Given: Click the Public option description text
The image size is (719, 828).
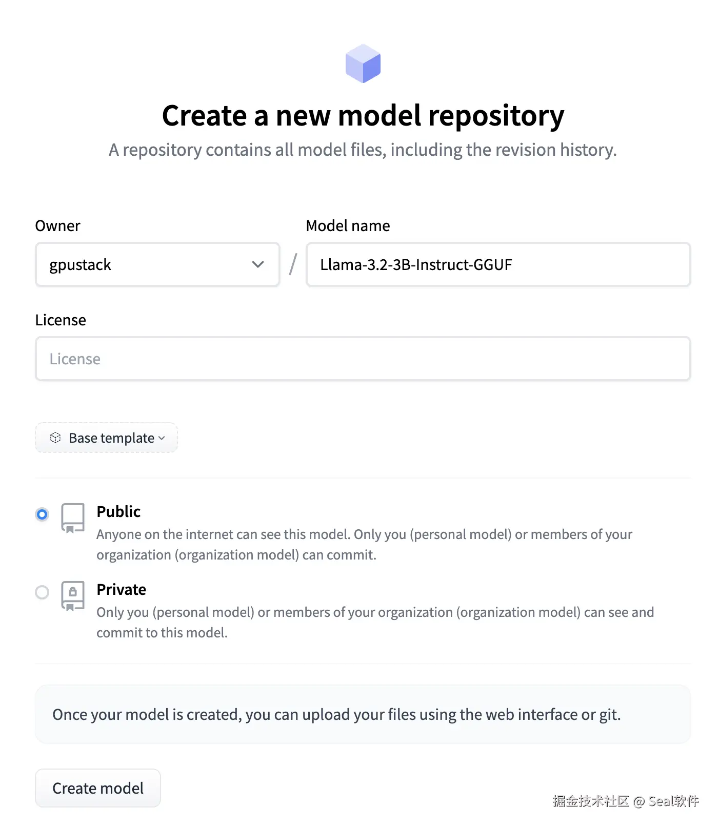Looking at the screenshot, I should (x=364, y=544).
